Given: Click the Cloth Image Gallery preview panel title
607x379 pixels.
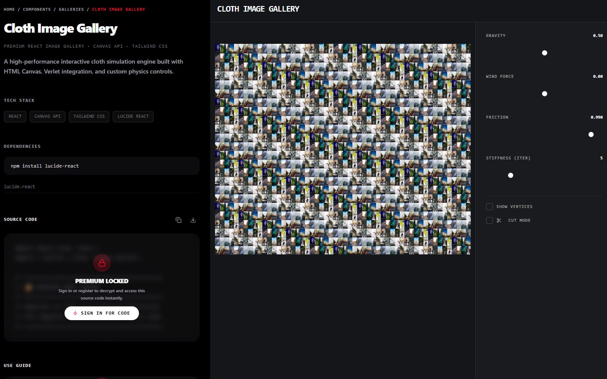Looking at the screenshot, I should (258, 9).
